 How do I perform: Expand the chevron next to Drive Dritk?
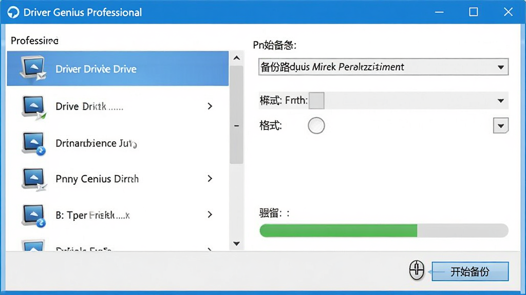pyautogui.click(x=210, y=107)
